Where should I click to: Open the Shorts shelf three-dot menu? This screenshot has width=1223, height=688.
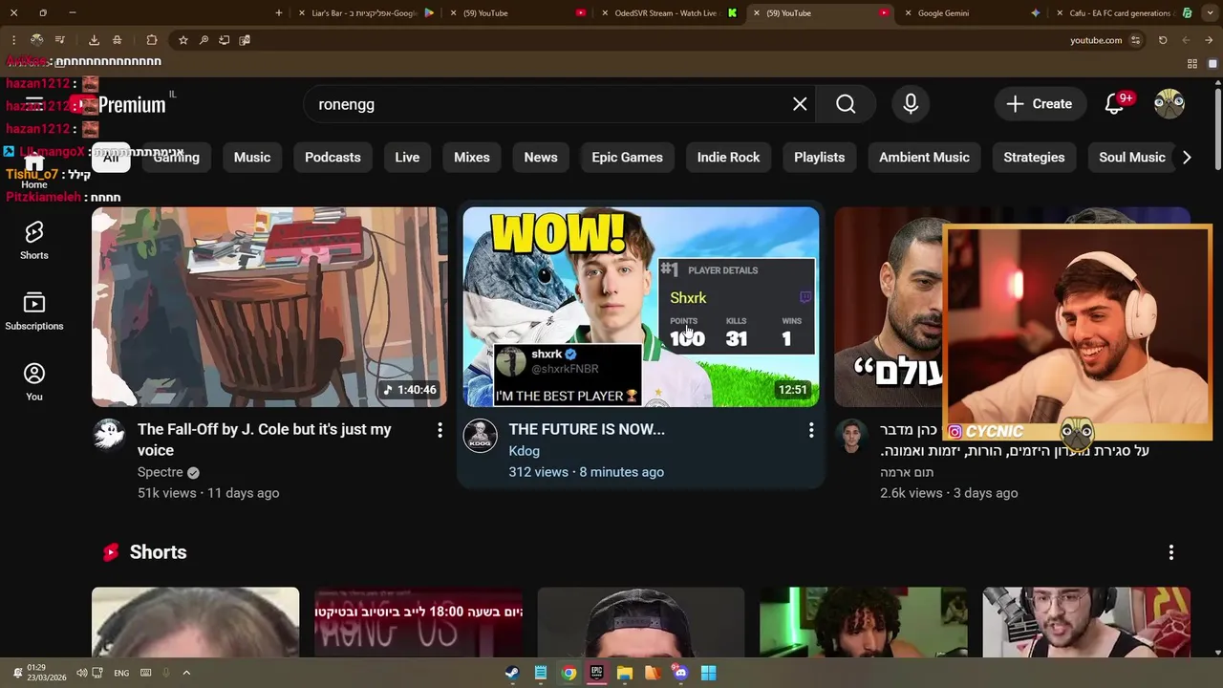tap(1171, 552)
